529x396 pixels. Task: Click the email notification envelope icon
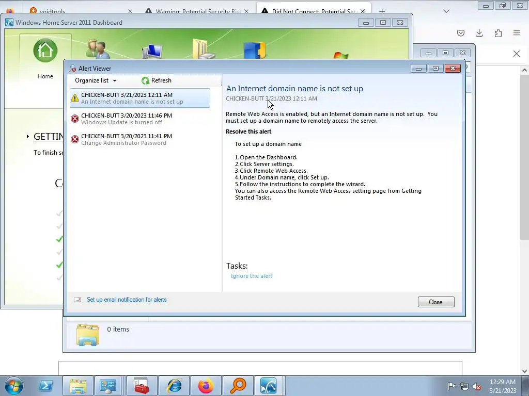pos(77,300)
